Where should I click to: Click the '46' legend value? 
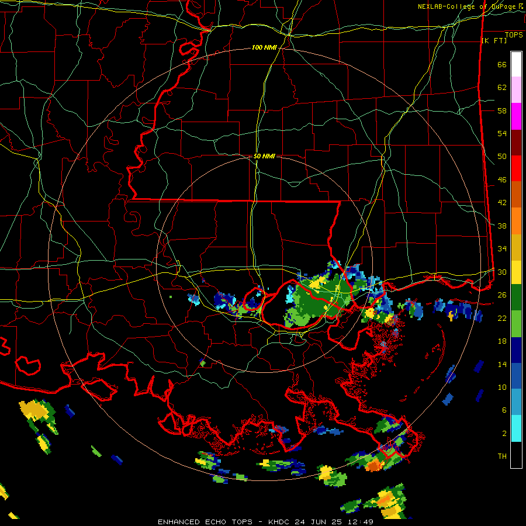pos(502,180)
